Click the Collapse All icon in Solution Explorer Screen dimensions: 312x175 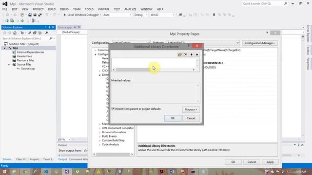tap(35, 33)
